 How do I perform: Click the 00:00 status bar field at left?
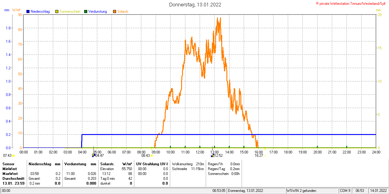6,191
